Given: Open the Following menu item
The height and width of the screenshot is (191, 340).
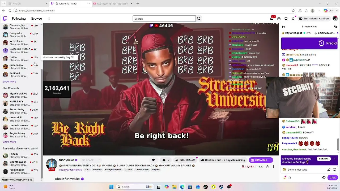Looking at the screenshot, I should 19,19.
